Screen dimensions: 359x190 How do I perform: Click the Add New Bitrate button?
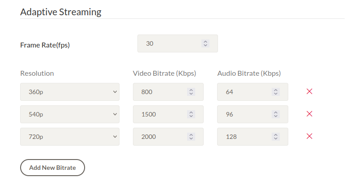pos(52,168)
